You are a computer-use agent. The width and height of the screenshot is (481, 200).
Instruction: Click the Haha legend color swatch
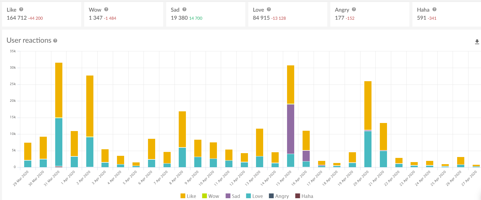pyautogui.click(x=297, y=196)
